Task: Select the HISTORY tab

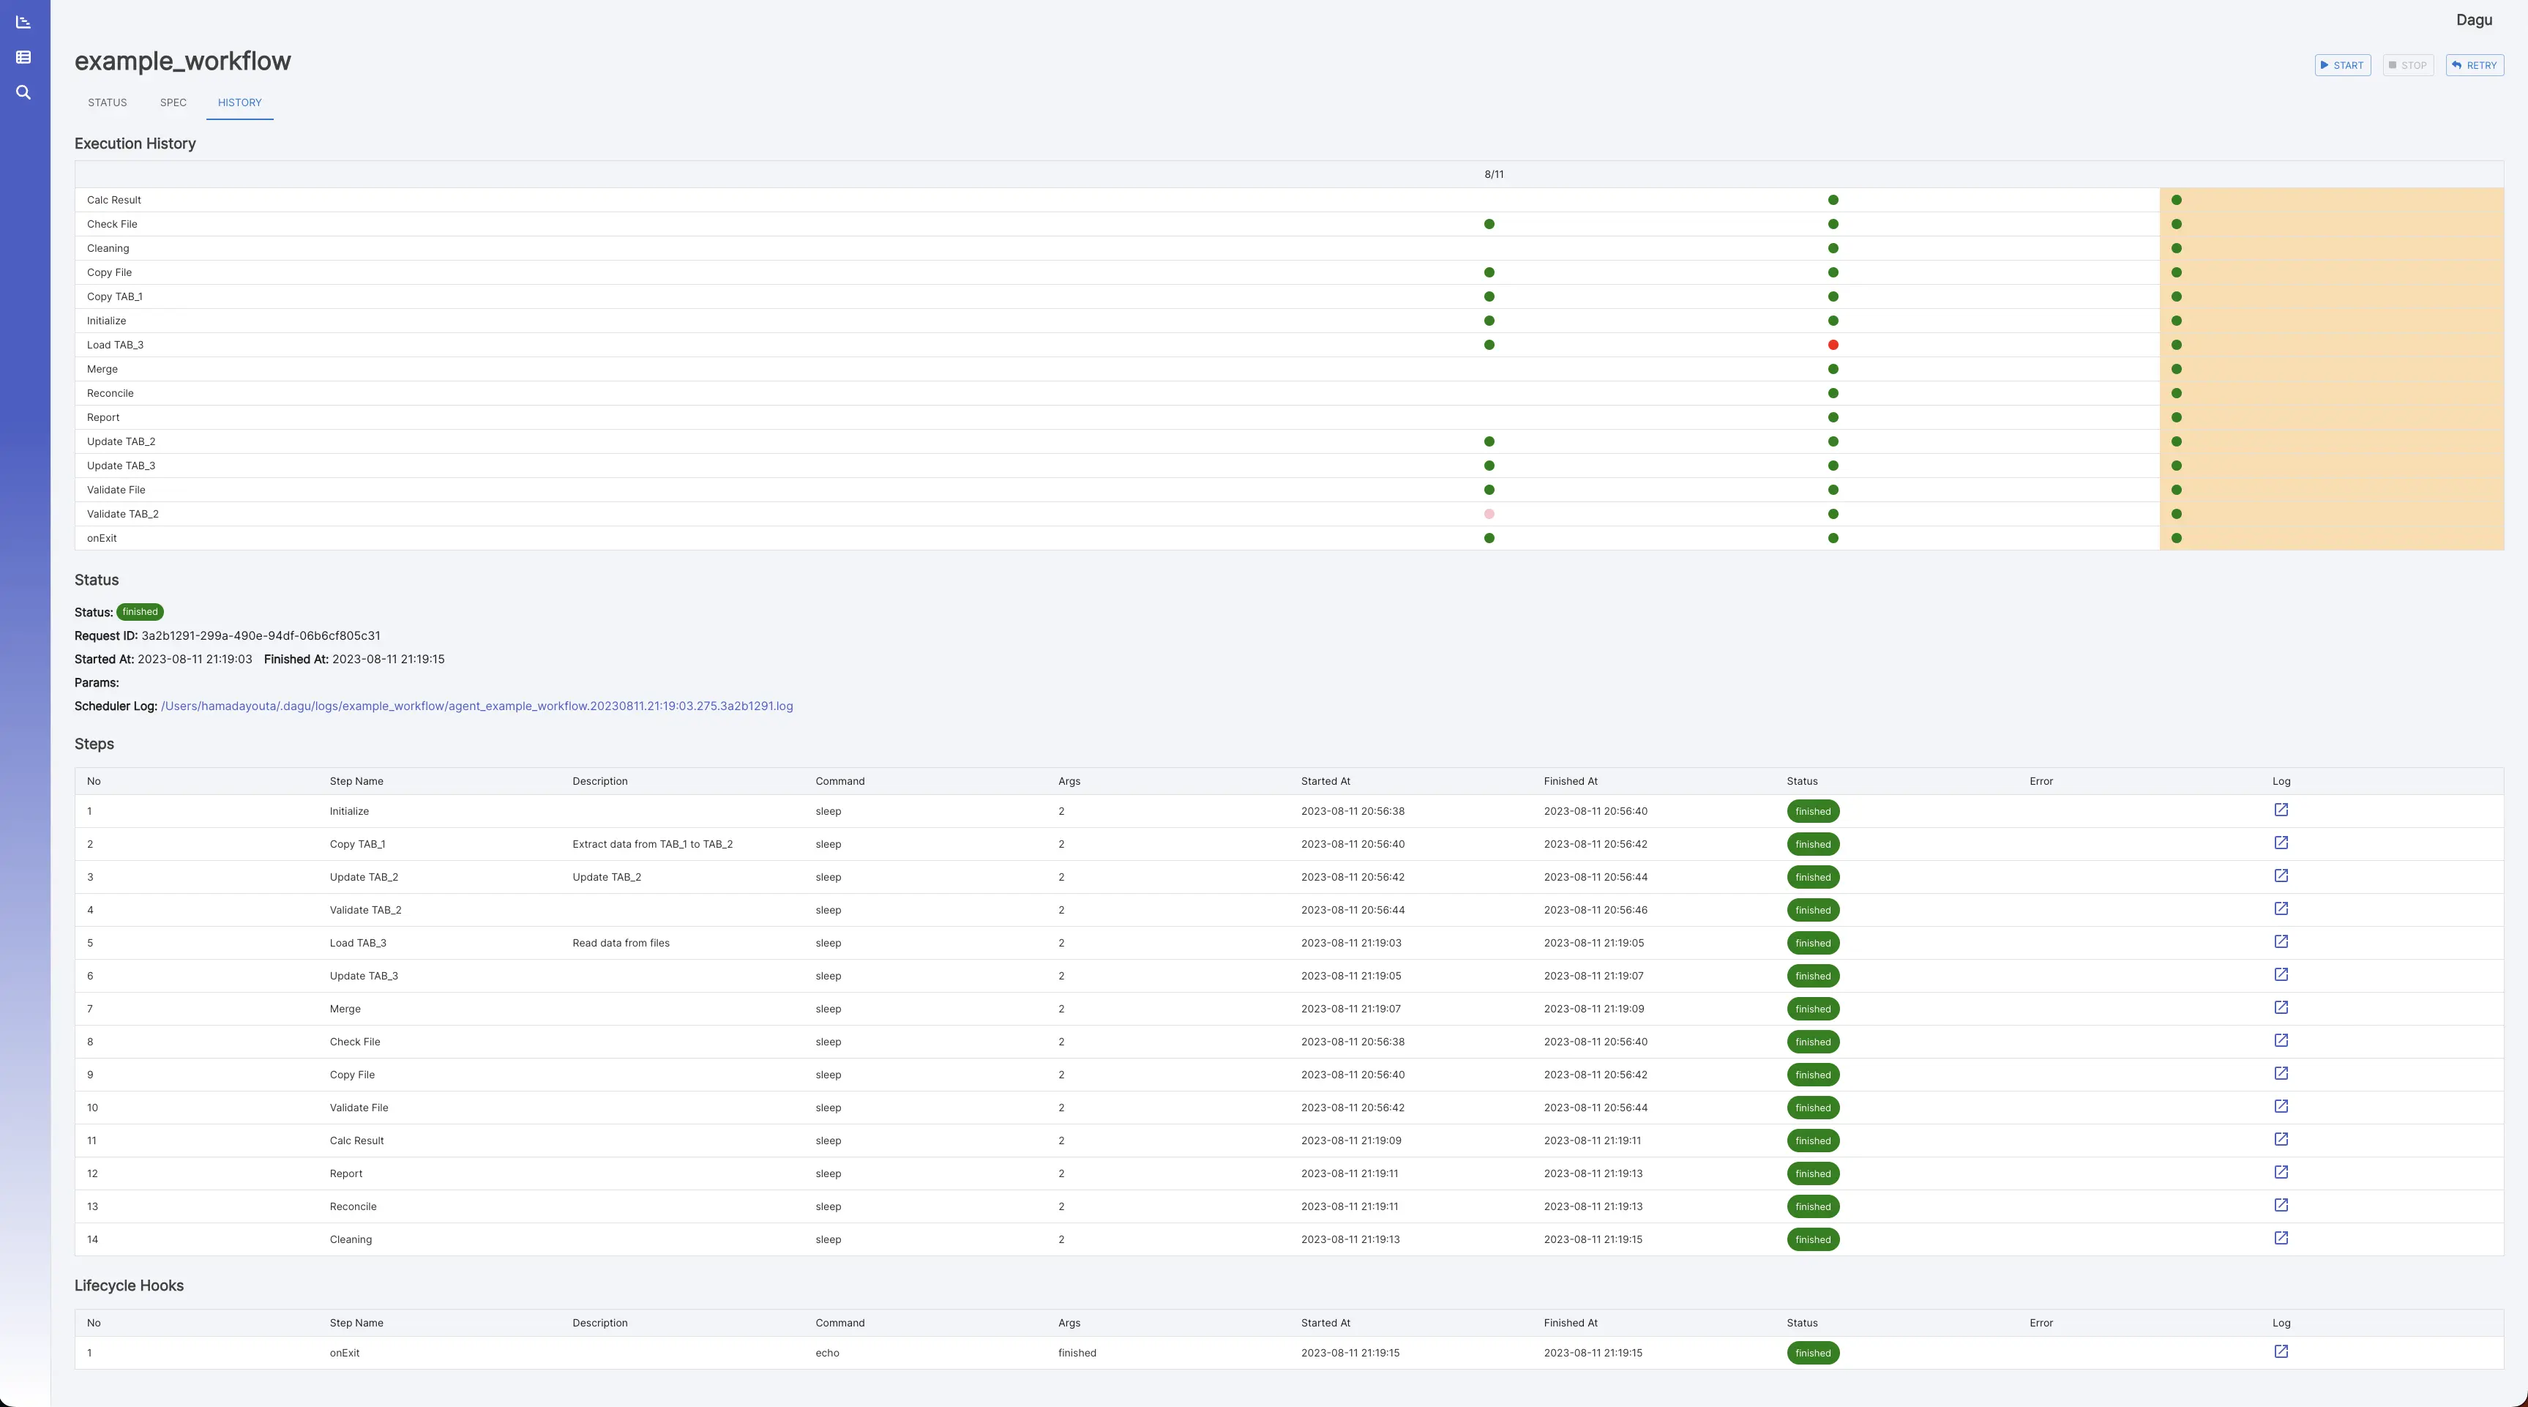Action: (239, 102)
